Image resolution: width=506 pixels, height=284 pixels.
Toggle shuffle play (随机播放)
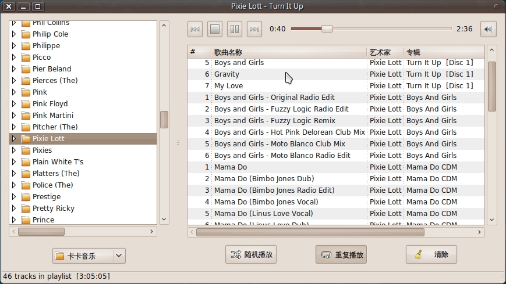click(251, 255)
